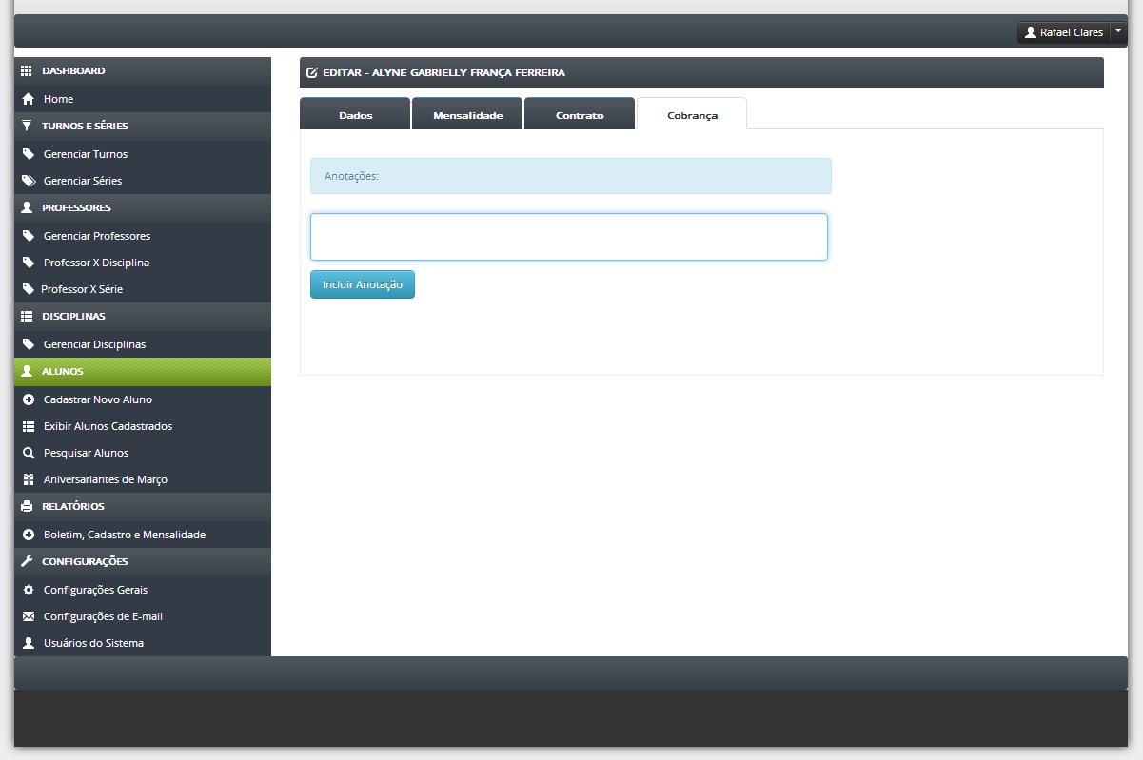1143x760 pixels.
Task: Open the Rafael Clares user button
Action: [1064, 32]
